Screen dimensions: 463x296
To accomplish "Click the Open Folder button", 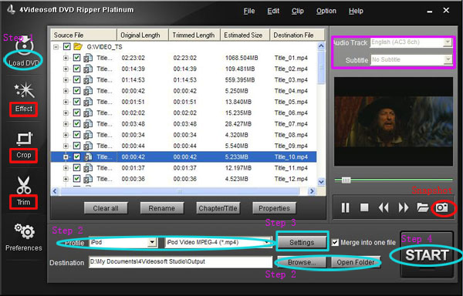I will (x=356, y=262).
